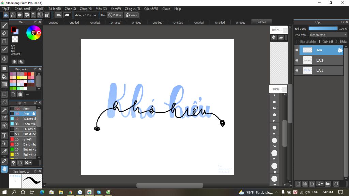
Task: Toggle visibility of Lớp1 layer
Action: tap(297, 71)
